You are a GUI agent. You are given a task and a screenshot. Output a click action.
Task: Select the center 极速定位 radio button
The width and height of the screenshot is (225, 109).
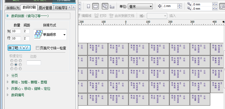(16, 65)
